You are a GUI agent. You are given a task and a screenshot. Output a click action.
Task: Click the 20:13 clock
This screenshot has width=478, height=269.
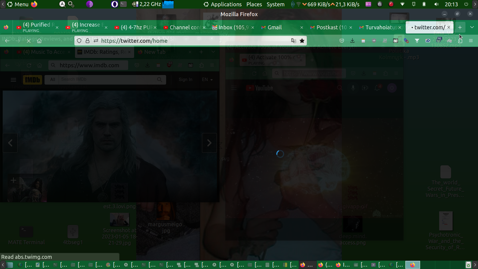click(451, 4)
